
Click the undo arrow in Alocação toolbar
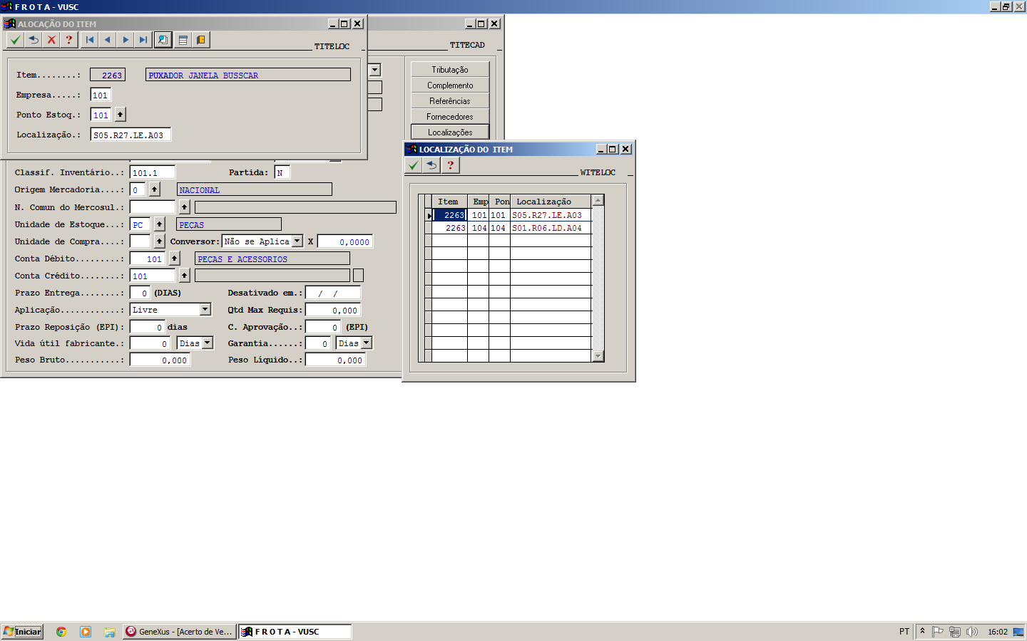point(34,40)
